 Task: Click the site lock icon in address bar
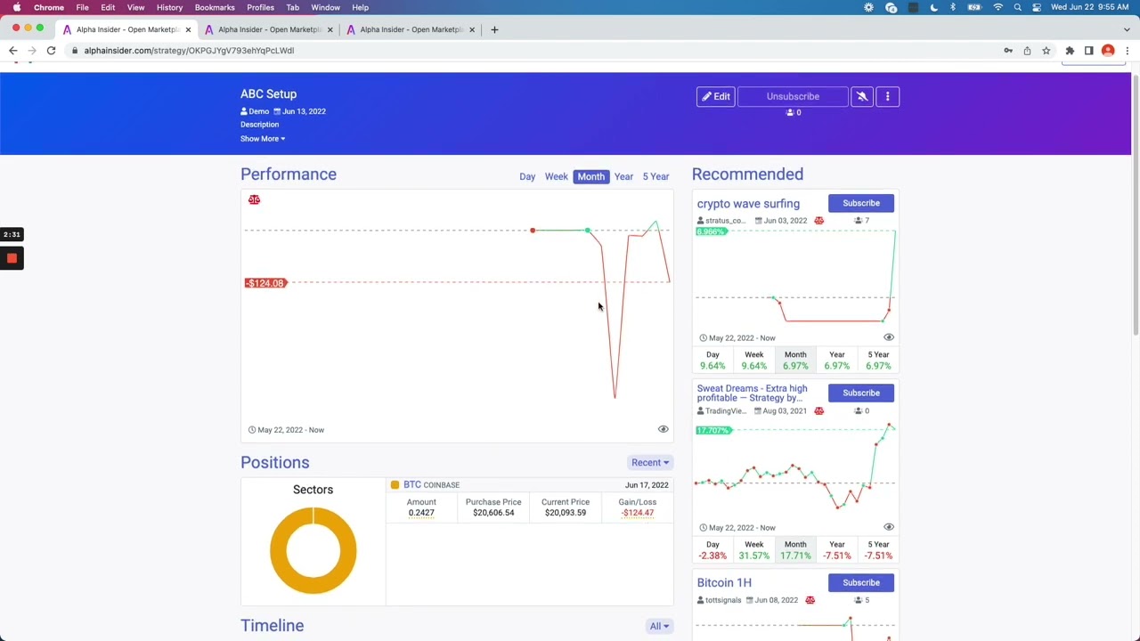click(76, 51)
